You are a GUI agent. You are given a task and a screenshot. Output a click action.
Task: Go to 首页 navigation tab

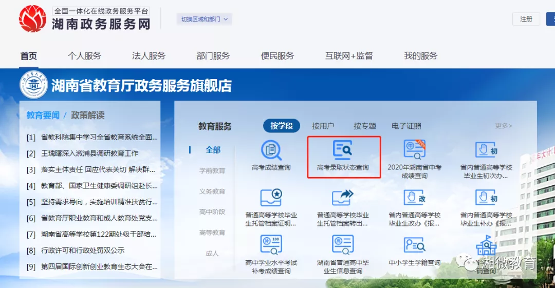tap(29, 56)
